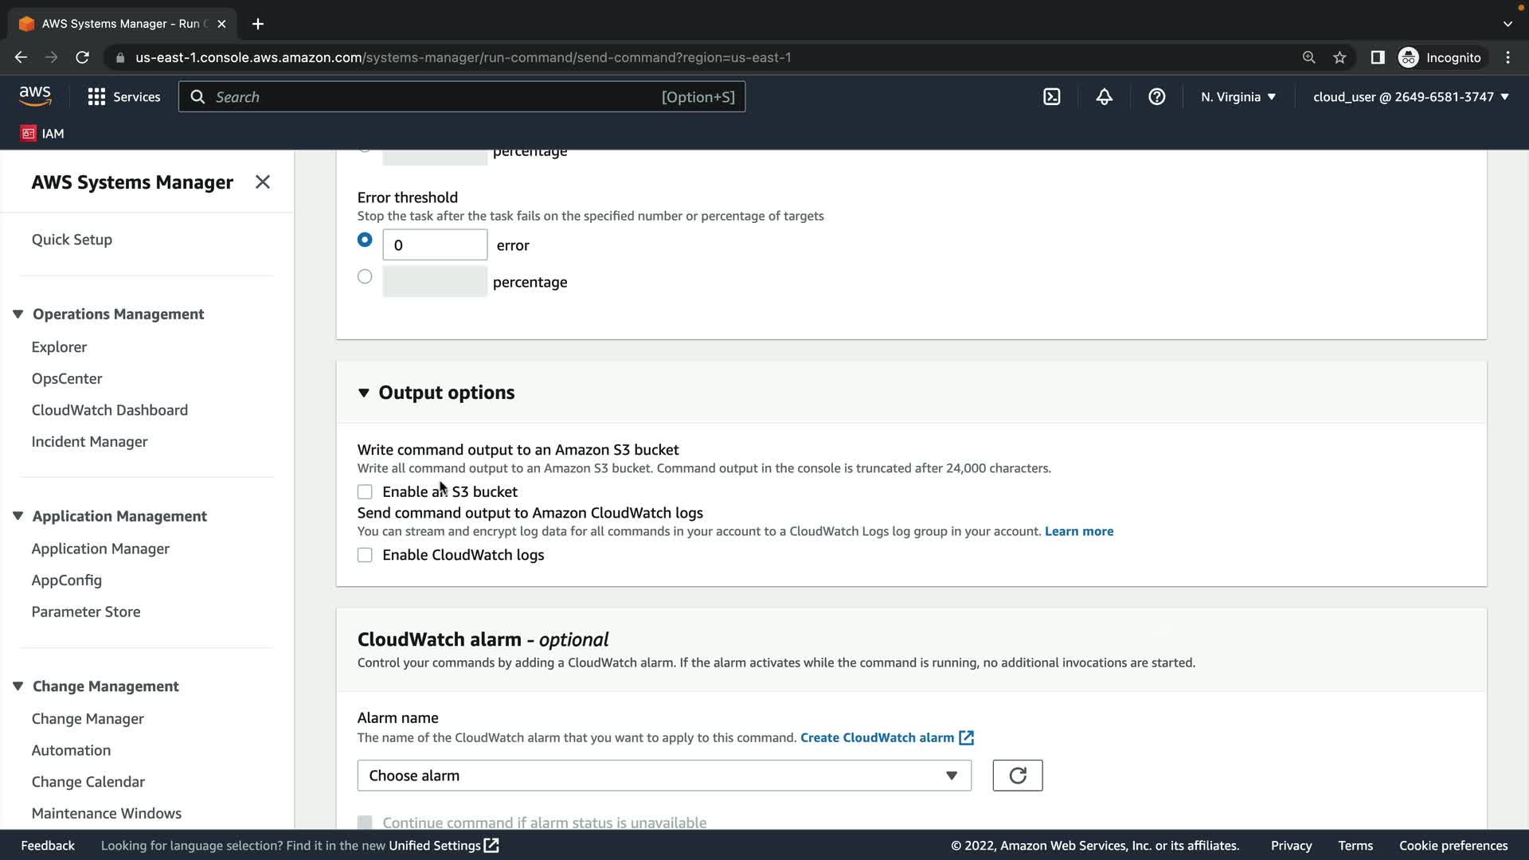Select the error threshold percentage radio
Screen dimensions: 1529x860
[365, 277]
